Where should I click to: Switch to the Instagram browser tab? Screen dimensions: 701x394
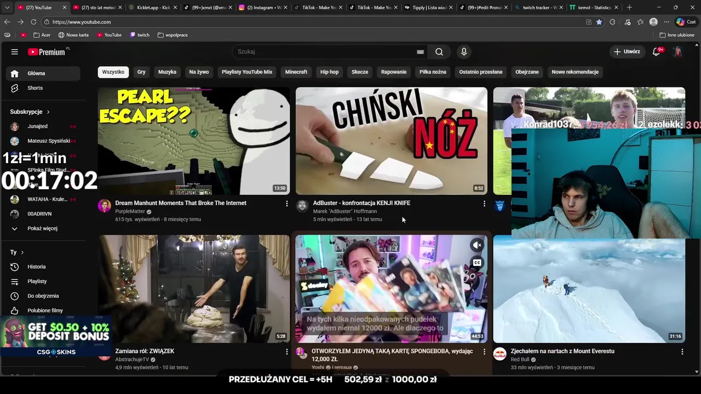263,8
